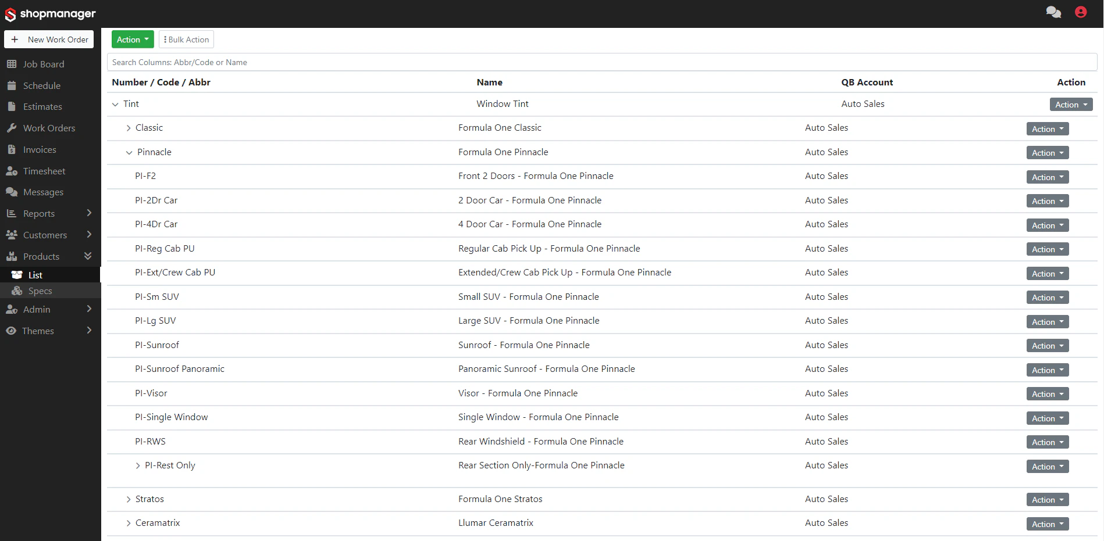Open the List page from sidebar
The height and width of the screenshot is (541, 1104).
[x=35, y=274]
